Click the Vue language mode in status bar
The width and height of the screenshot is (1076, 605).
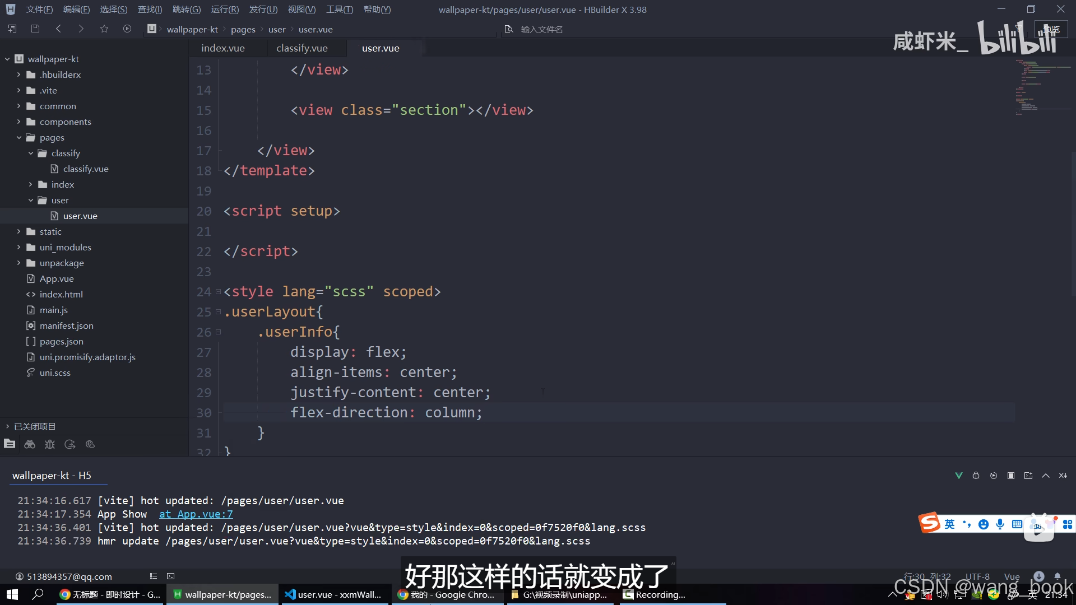coord(1012,576)
